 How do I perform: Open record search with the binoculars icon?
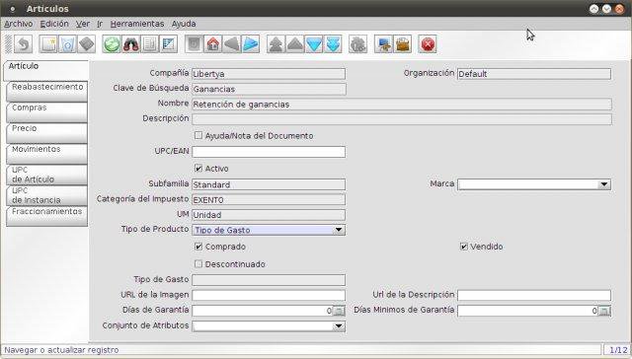tap(130, 44)
